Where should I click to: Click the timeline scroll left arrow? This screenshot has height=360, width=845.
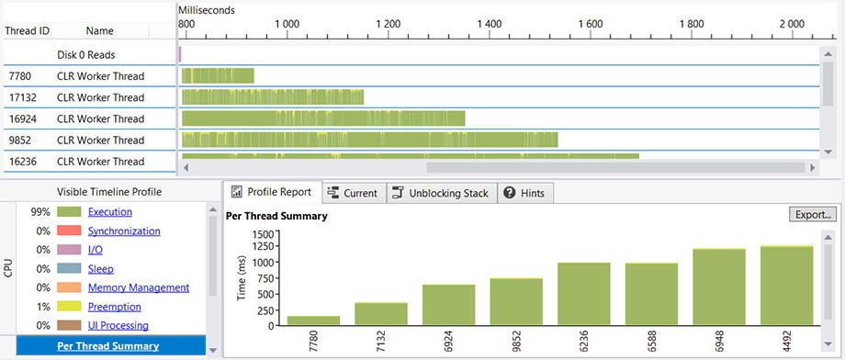tap(186, 168)
